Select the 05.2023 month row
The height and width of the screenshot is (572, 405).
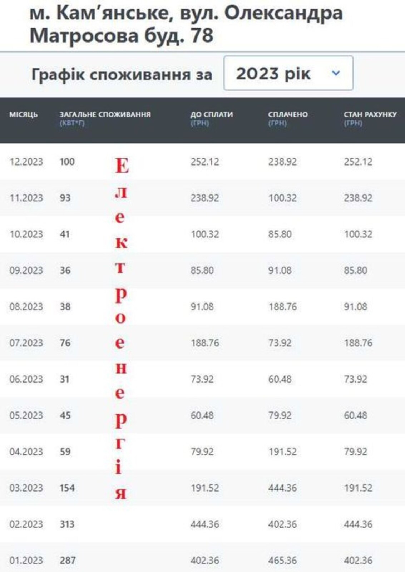point(26,415)
